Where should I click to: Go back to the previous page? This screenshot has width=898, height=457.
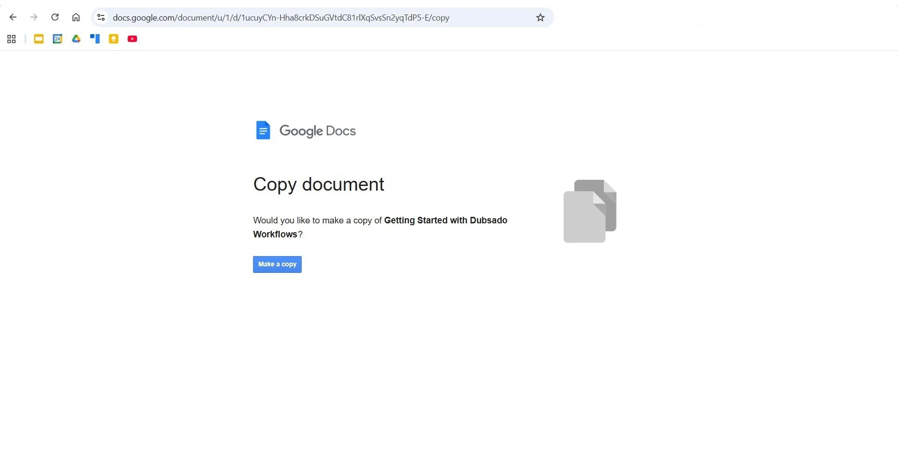point(13,17)
